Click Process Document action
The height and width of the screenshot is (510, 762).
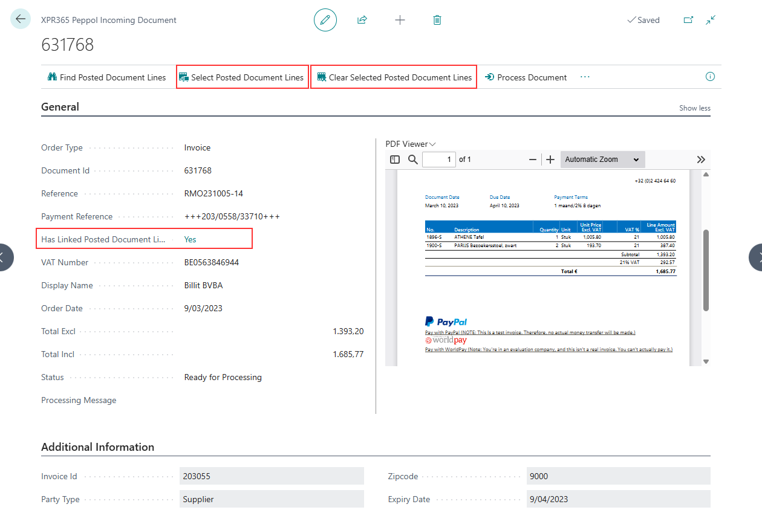526,77
